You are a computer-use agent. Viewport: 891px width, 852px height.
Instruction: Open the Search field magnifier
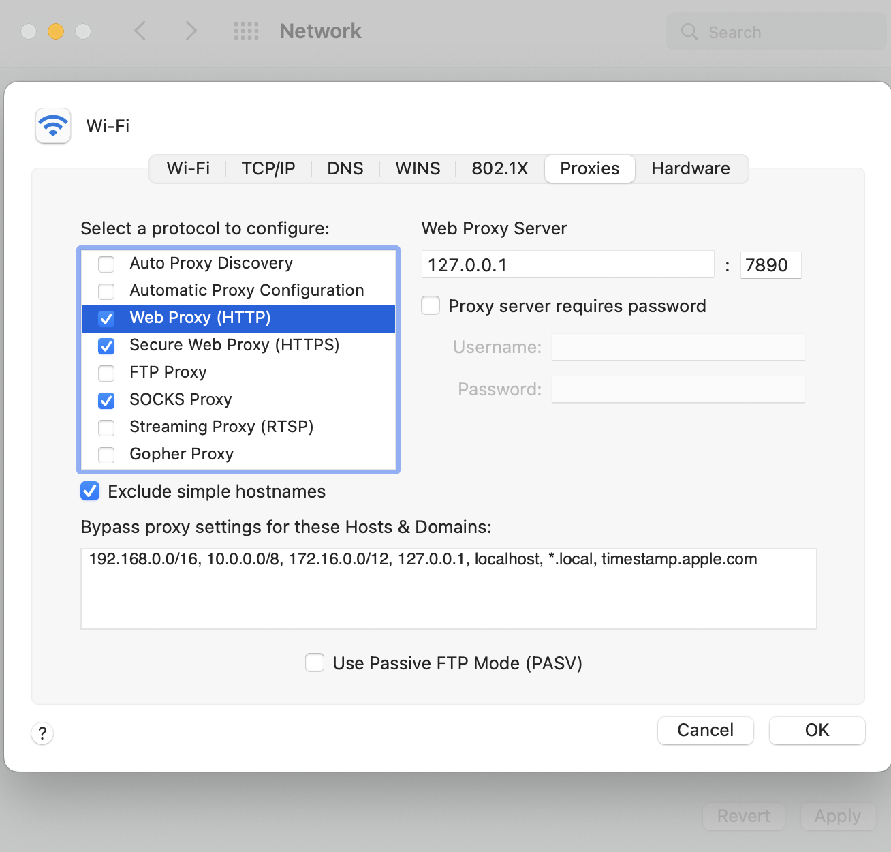point(689,31)
